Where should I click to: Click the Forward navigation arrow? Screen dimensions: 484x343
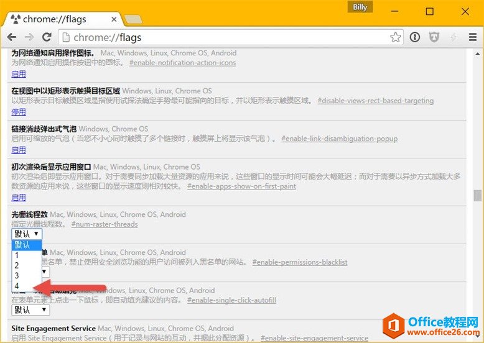29,37
